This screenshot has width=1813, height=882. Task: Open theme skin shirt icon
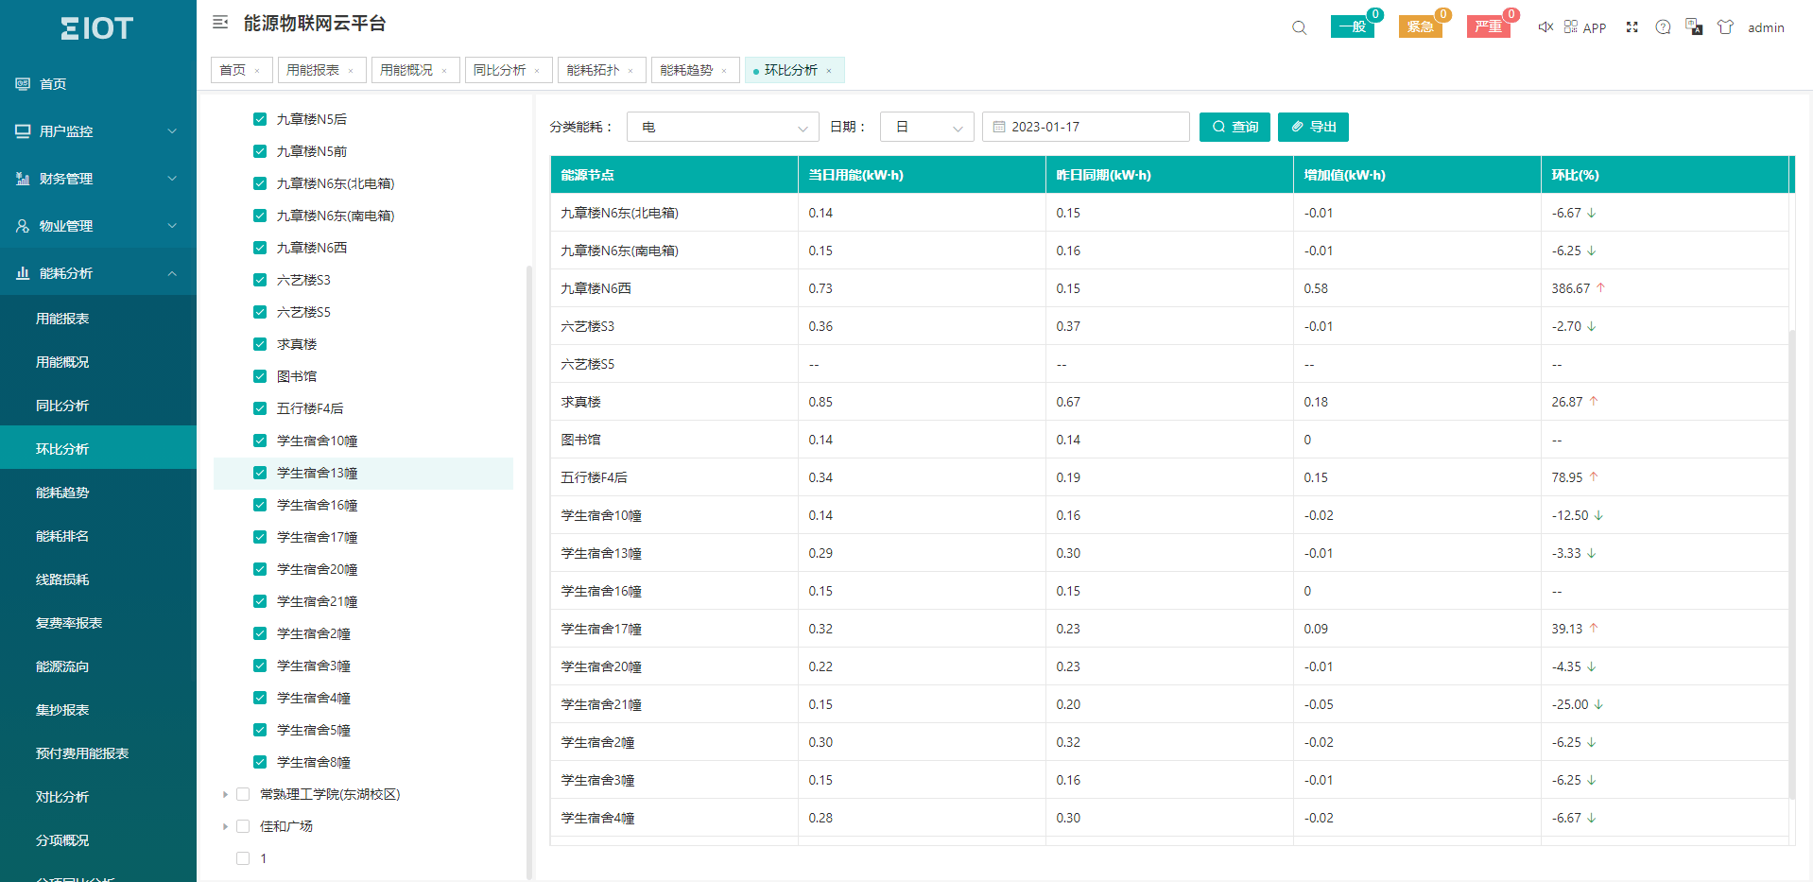click(x=1725, y=26)
